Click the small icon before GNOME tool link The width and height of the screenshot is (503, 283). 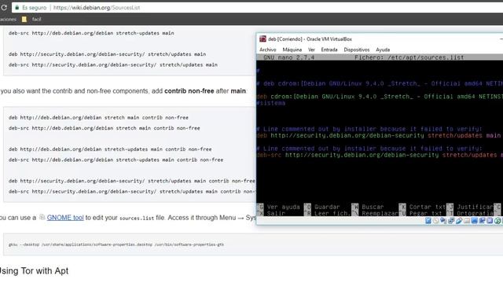[42, 217]
